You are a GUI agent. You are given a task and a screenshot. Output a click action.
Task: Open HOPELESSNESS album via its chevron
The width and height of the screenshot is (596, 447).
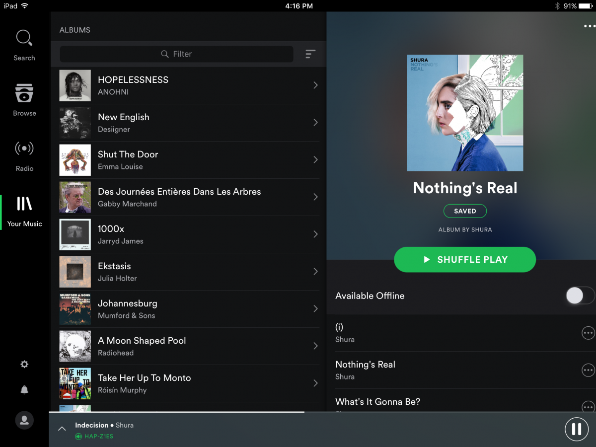pyautogui.click(x=315, y=85)
